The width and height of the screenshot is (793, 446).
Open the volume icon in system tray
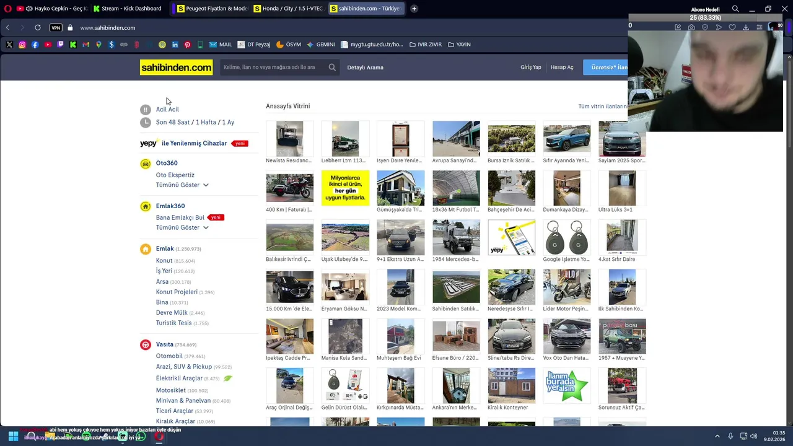click(x=753, y=436)
